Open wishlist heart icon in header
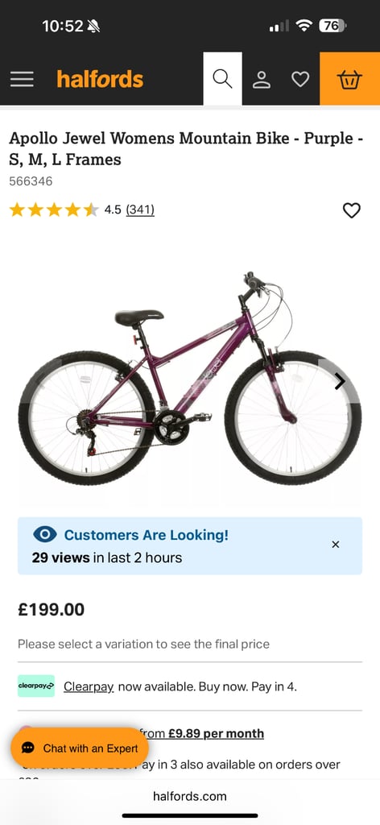Screen dimensions: 380x825 click(x=300, y=80)
